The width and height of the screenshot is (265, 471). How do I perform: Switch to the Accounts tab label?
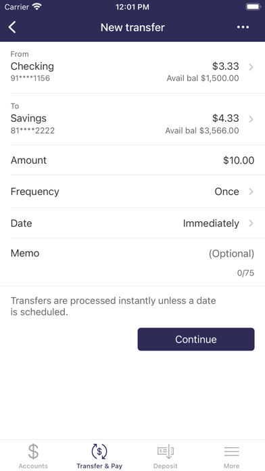pos(33,466)
